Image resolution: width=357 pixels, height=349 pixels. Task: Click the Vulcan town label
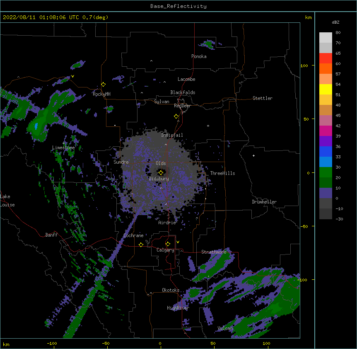click(x=225, y=328)
